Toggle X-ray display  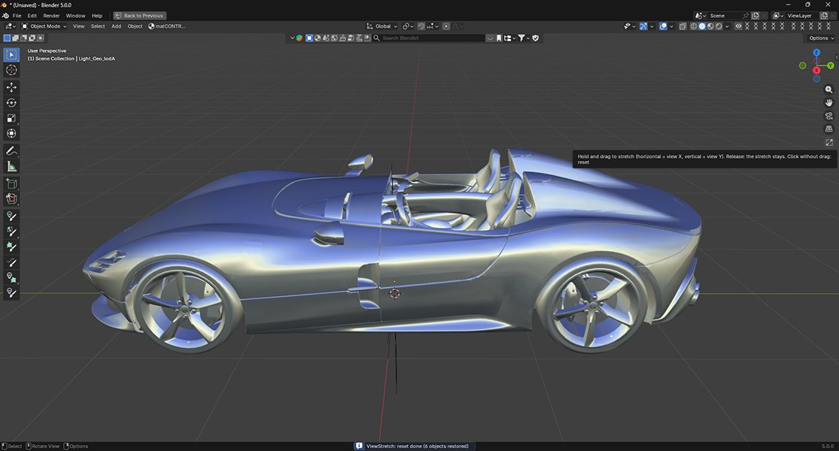682,26
